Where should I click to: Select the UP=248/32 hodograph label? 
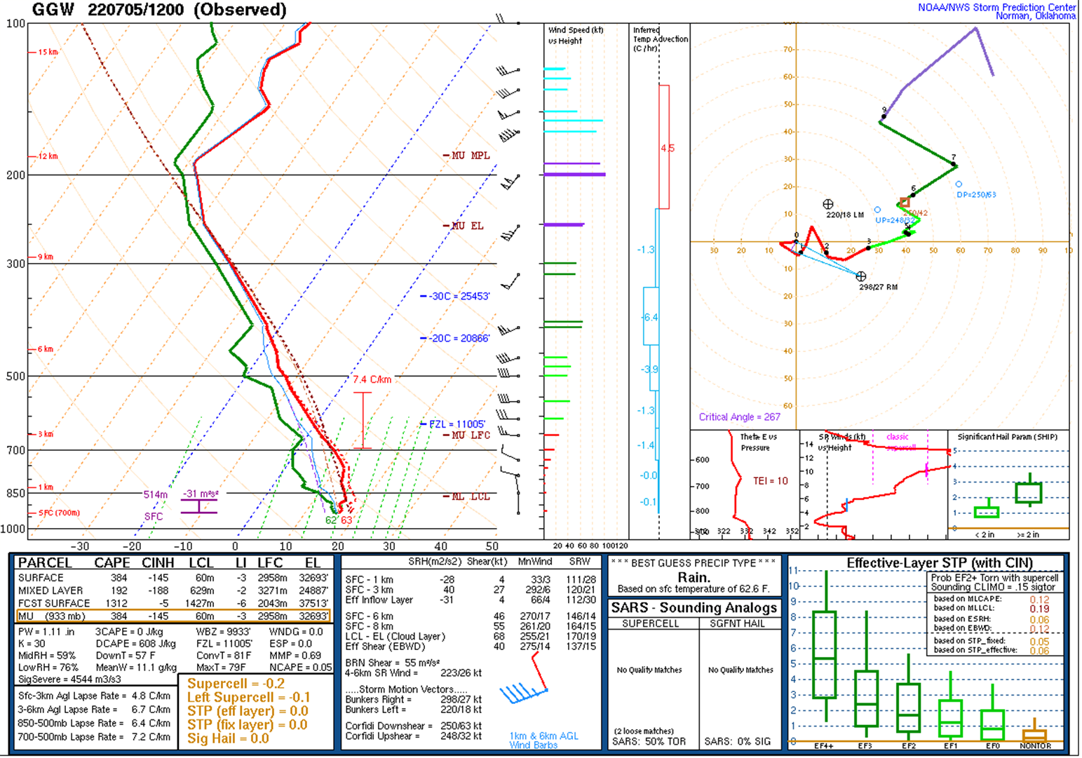pos(895,220)
